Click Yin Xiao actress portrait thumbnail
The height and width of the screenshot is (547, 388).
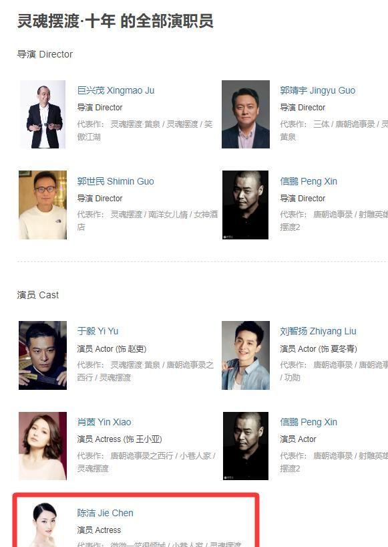(43, 446)
